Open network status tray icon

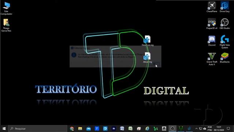(201, 129)
